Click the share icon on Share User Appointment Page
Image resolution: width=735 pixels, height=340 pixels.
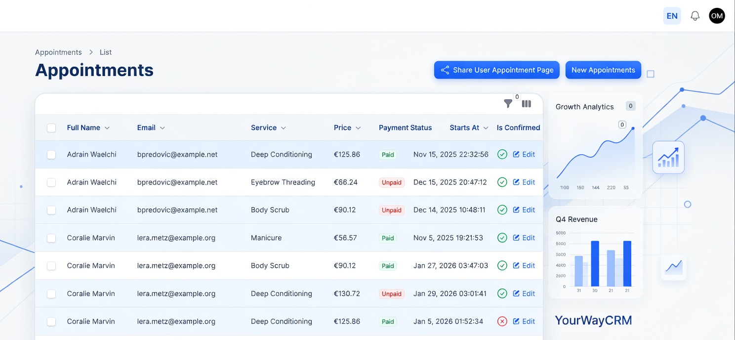(x=445, y=70)
